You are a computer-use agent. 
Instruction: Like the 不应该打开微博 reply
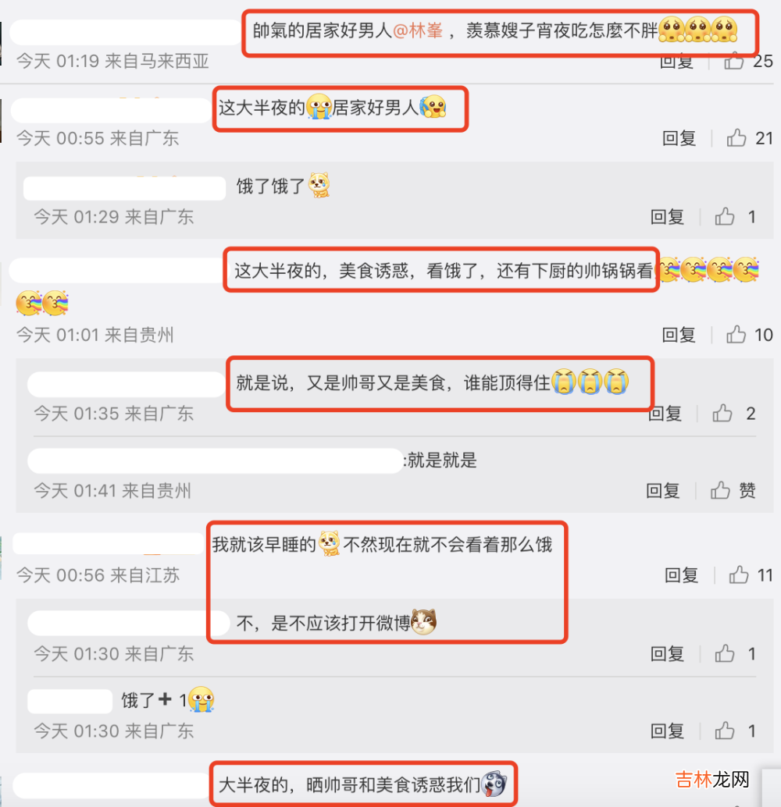(724, 653)
